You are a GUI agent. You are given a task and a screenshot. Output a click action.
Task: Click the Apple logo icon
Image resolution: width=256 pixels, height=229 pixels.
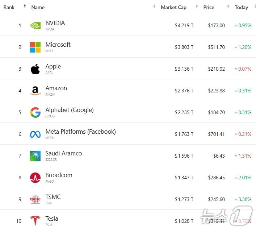[x=35, y=69]
